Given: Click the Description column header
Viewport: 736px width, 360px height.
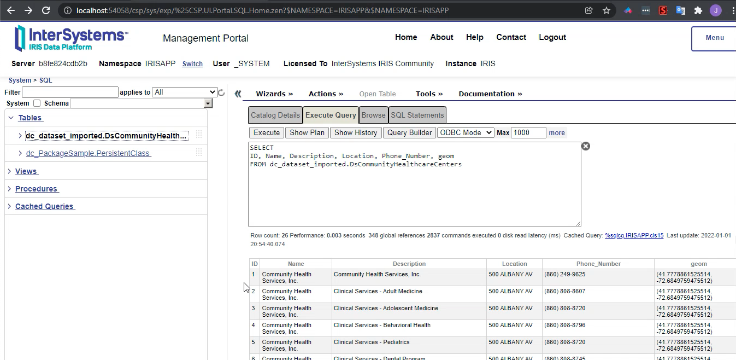Looking at the screenshot, I should click(409, 264).
